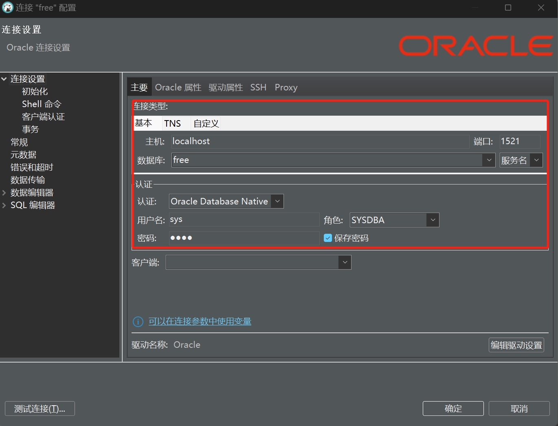Click the blue info icon near the variables hint
This screenshot has height=426, width=558.
138,322
